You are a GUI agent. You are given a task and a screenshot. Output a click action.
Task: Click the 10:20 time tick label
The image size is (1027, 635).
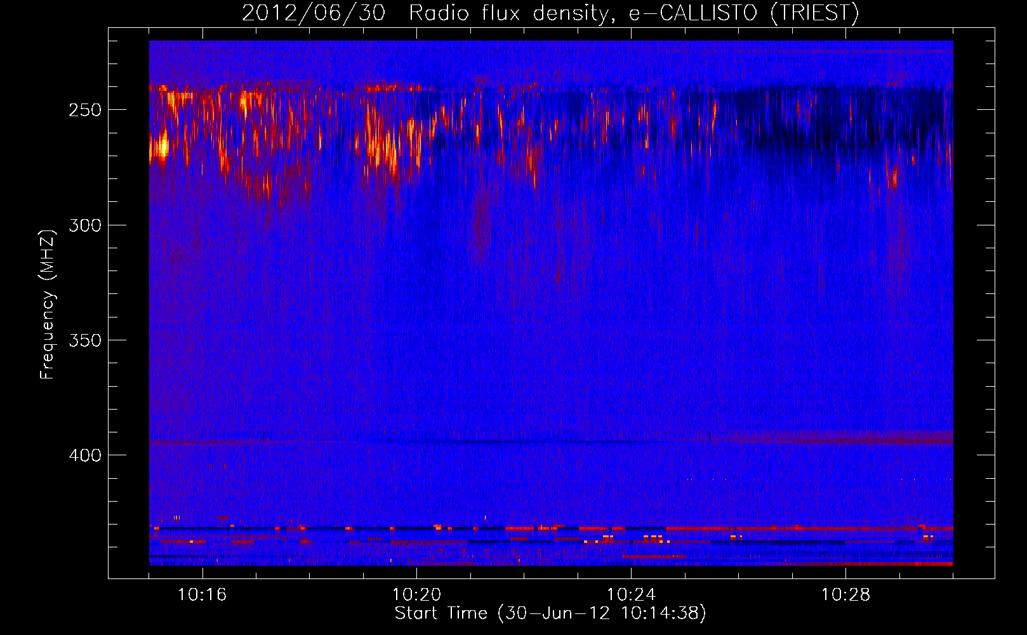[416, 594]
